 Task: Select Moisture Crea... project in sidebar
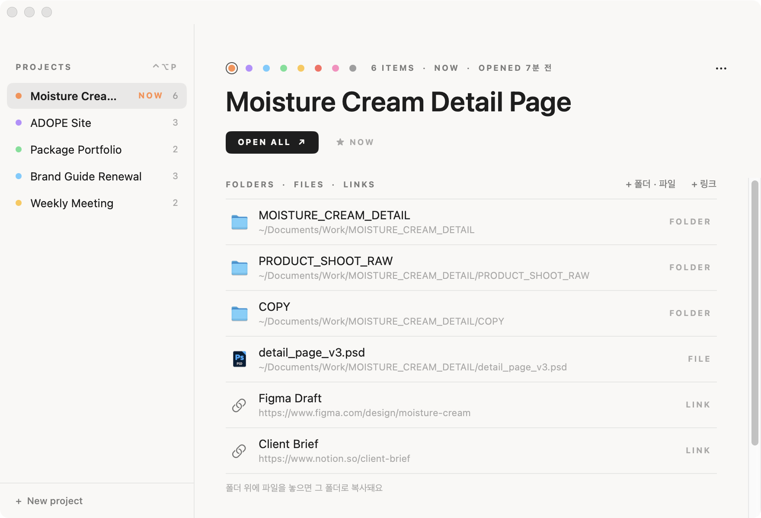pos(97,96)
